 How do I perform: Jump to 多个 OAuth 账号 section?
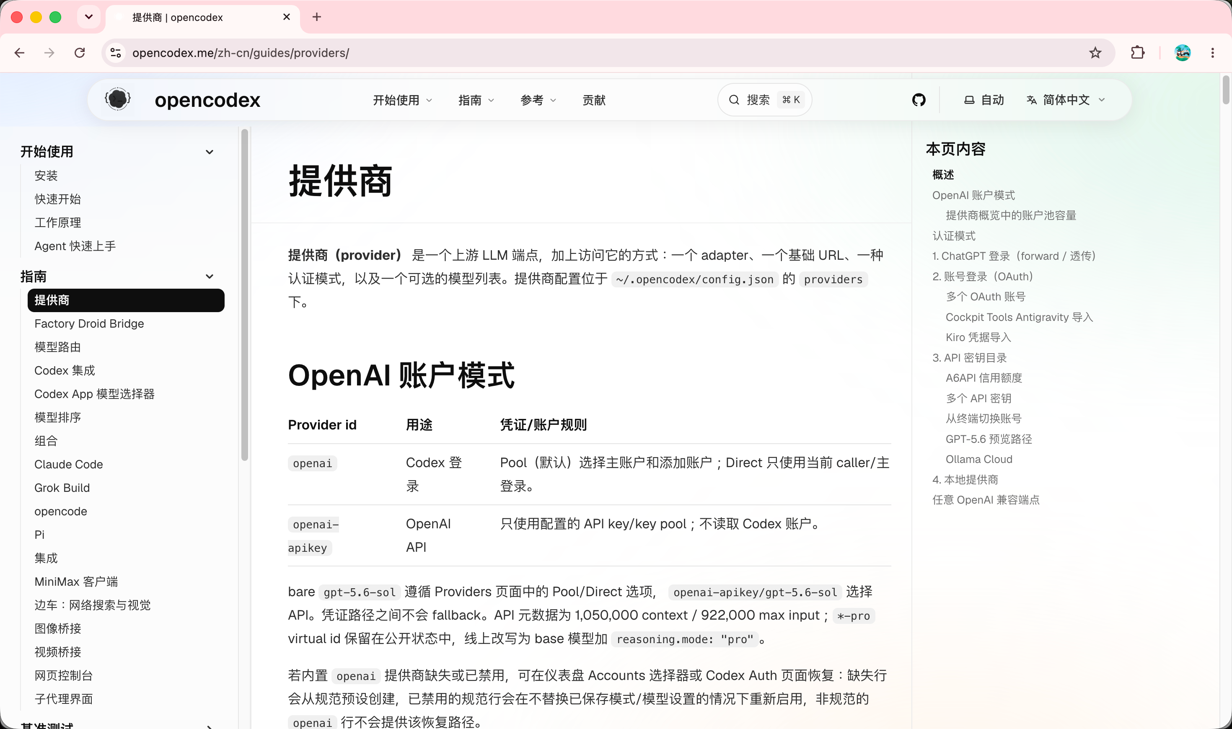pyautogui.click(x=986, y=297)
